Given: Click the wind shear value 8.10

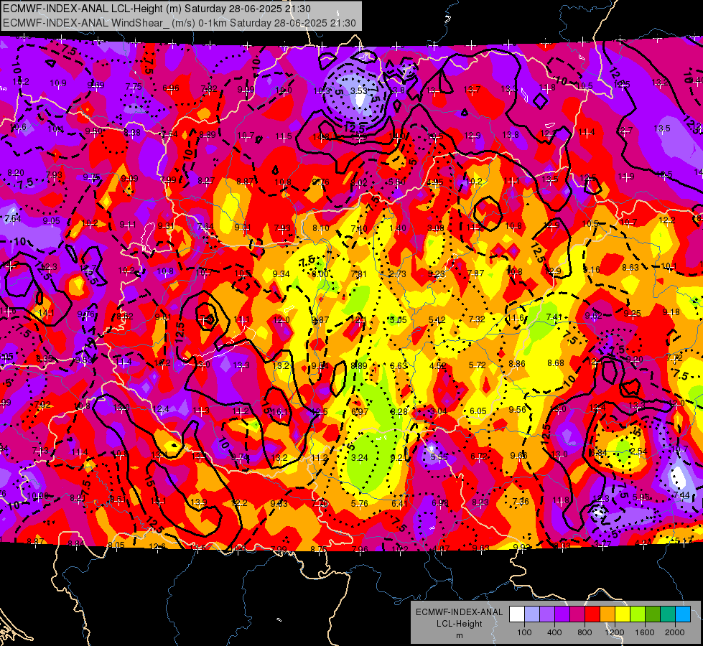Looking at the screenshot, I should click(320, 228).
